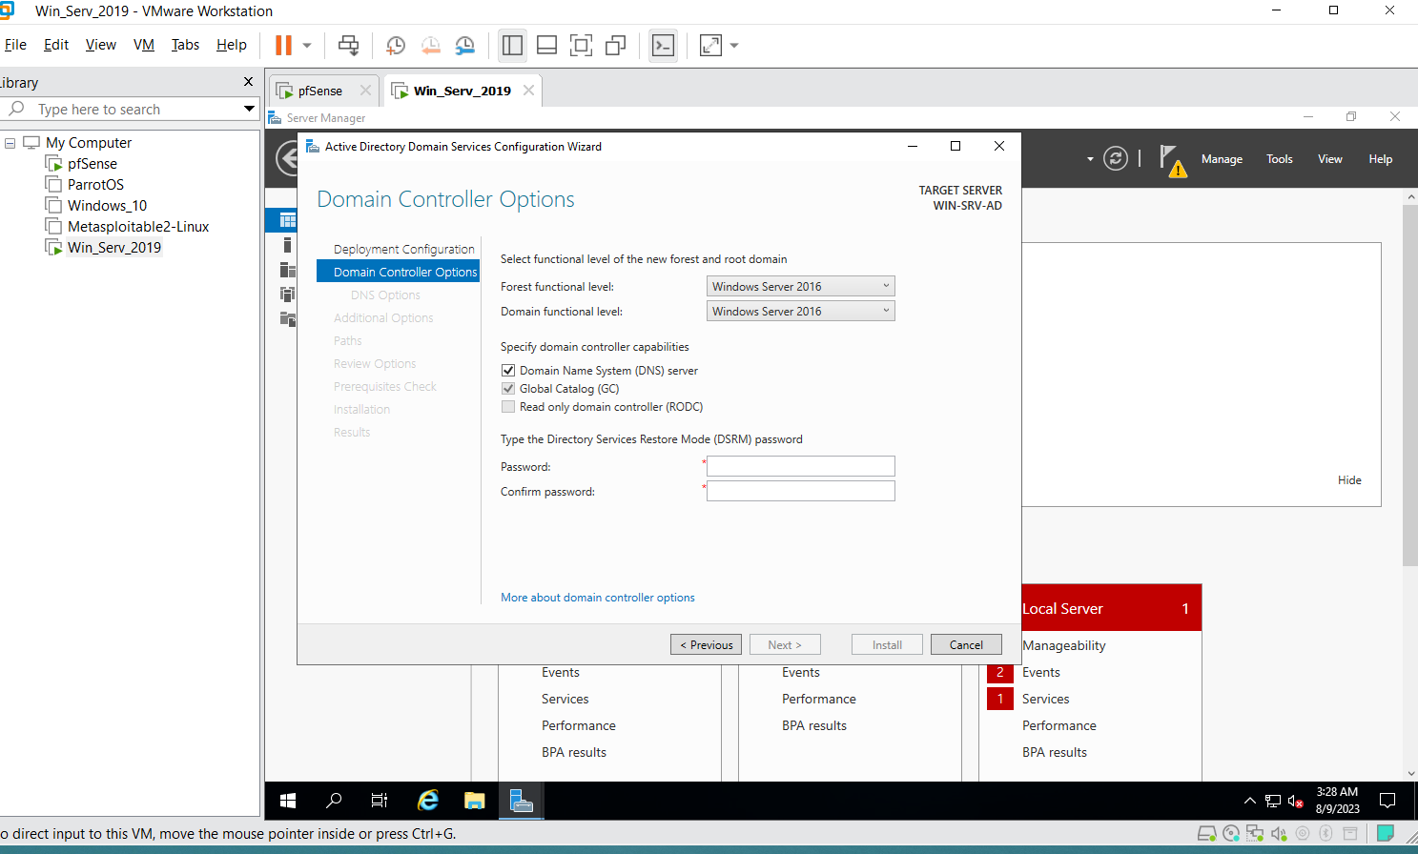Toggle Domain Name System (DNS) server checkbox
Screen dimensions: 1418x854
(508, 371)
